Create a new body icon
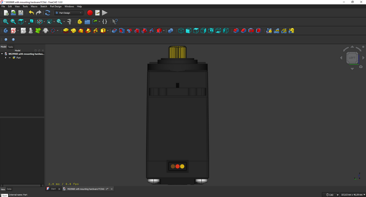 pyautogui.click(x=6, y=31)
